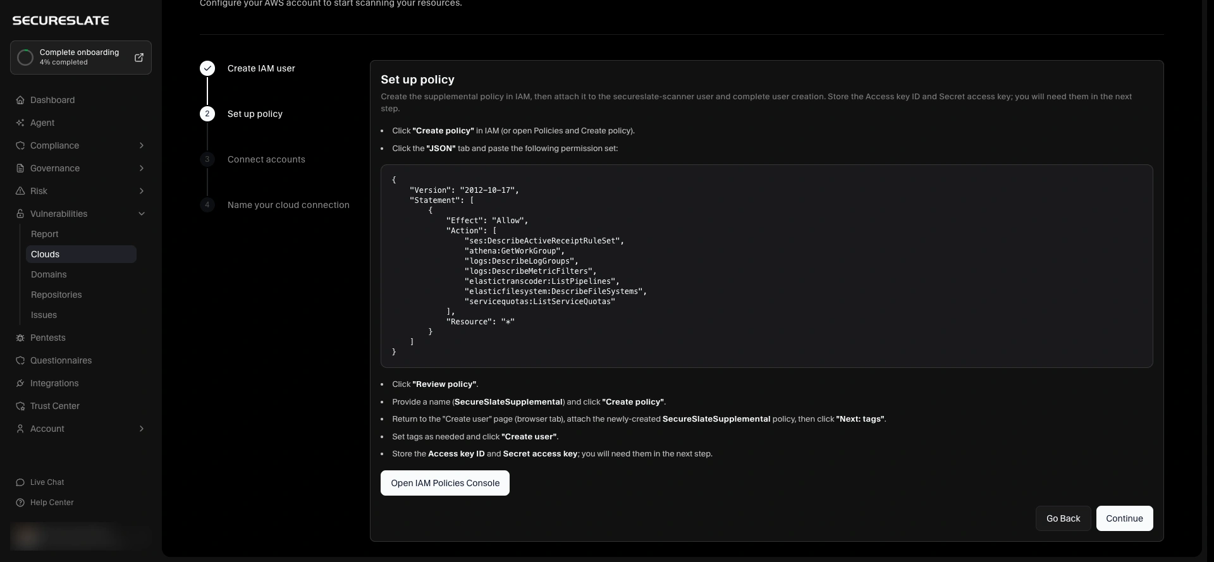Image resolution: width=1214 pixels, height=562 pixels.
Task: Click the Set up policy heading
Action: coord(417,80)
